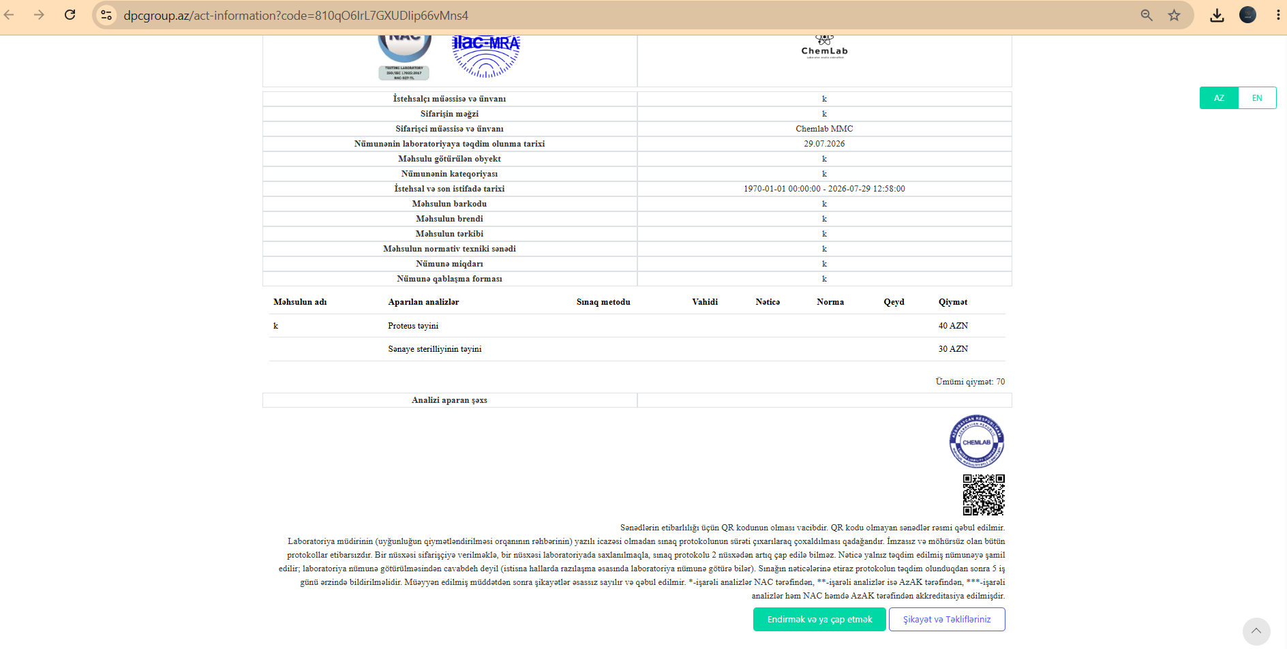This screenshot has width=1287, height=649.
Task: Click 'Sifarişin məğzi' label
Action: (x=449, y=114)
